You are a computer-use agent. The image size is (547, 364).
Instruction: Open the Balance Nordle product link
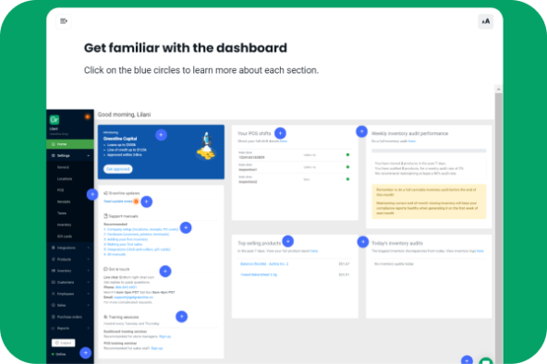pos(264,264)
